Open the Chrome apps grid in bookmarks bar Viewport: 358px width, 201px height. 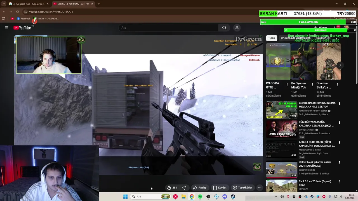coord(4,19)
